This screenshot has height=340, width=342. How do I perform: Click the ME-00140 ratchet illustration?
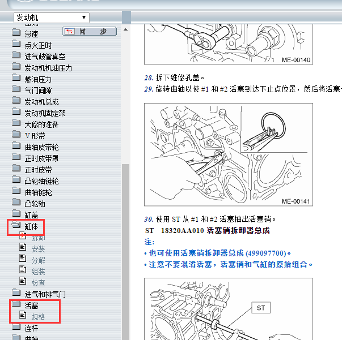coord(229,44)
